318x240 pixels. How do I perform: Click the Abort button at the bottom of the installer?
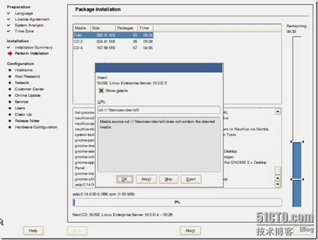click(190, 231)
